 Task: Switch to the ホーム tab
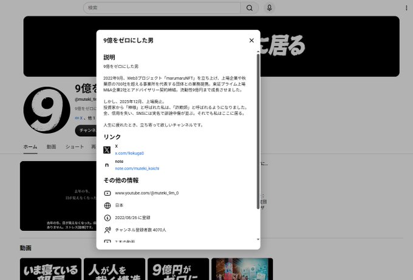point(30,147)
